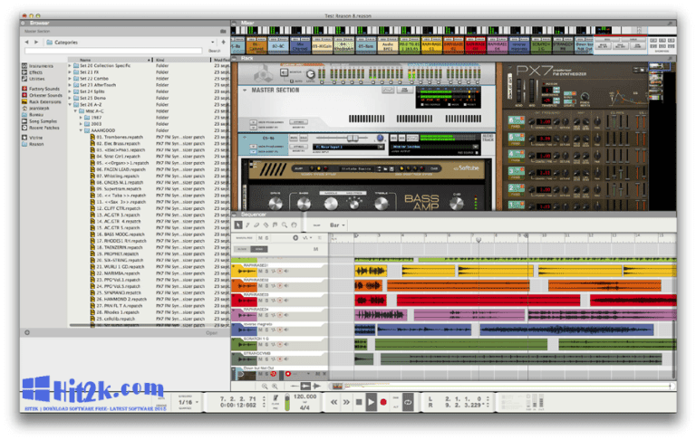Click the sequencer zoom out magnifier

[x=265, y=387]
